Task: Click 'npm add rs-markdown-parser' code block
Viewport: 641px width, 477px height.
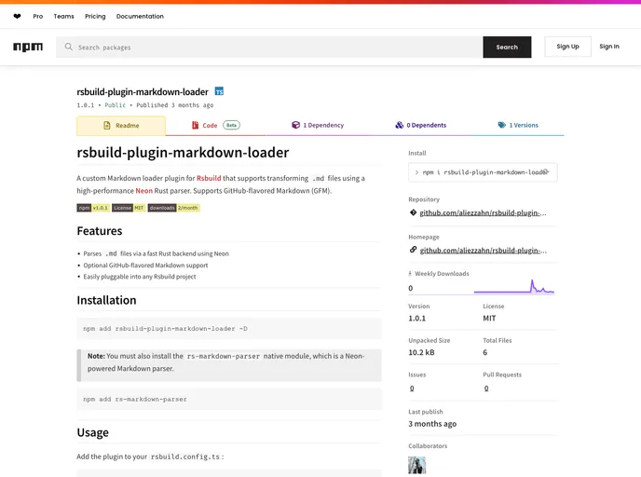Action: click(x=229, y=399)
